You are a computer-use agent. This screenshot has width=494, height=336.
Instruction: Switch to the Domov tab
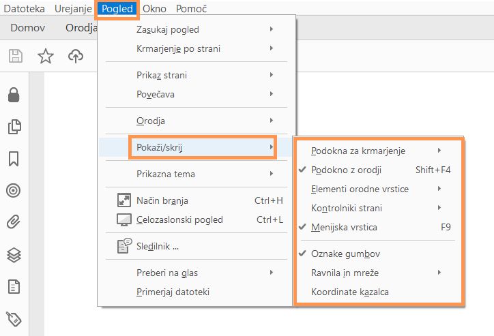point(29,28)
